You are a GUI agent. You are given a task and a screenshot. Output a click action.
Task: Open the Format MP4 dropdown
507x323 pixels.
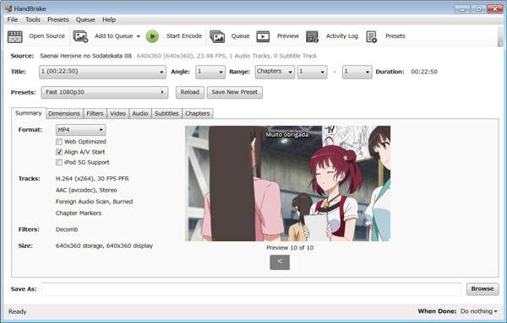80,130
